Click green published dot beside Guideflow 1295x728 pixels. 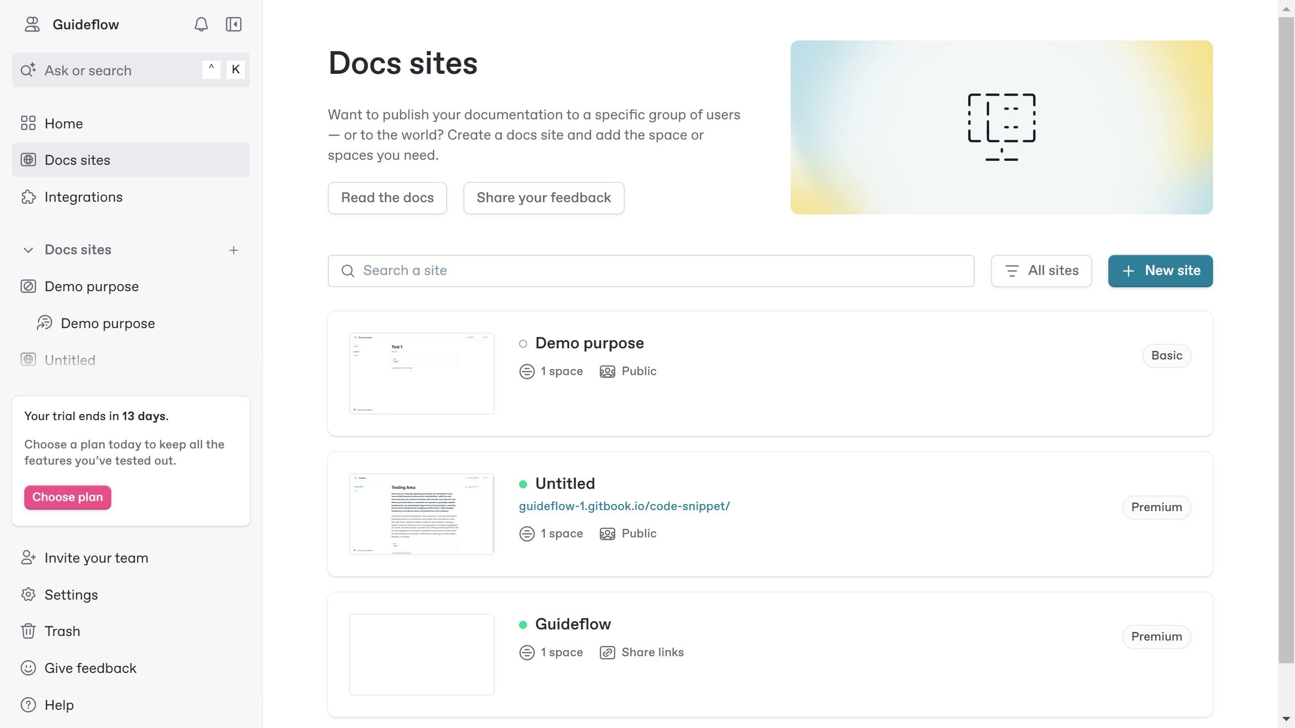click(523, 625)
